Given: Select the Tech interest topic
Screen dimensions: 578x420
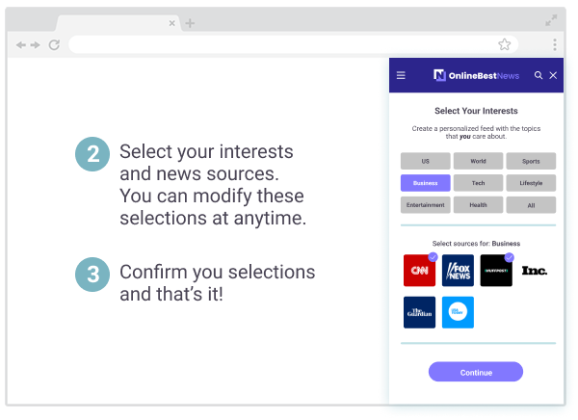Looking at the screenshot, I should point(478,183).
